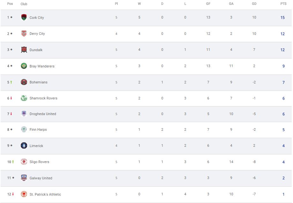
Task: Click the Bohemians club crest
Action: [x=24, y=82]
